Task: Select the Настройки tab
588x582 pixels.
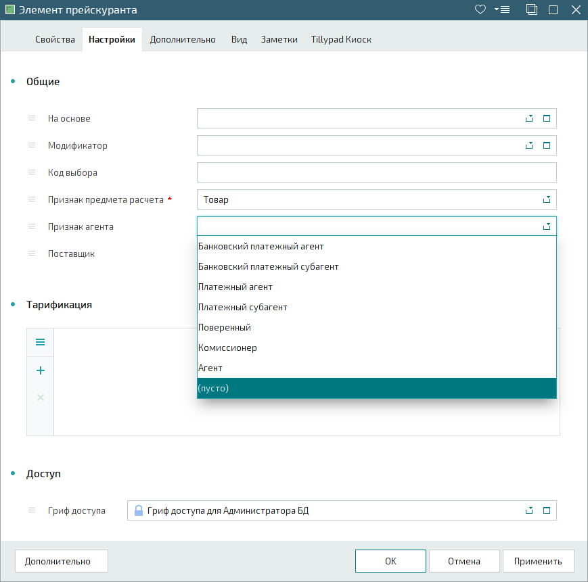Action: tap(112, 39)
